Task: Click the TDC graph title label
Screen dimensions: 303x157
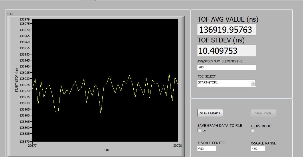Action: (10, 14)
